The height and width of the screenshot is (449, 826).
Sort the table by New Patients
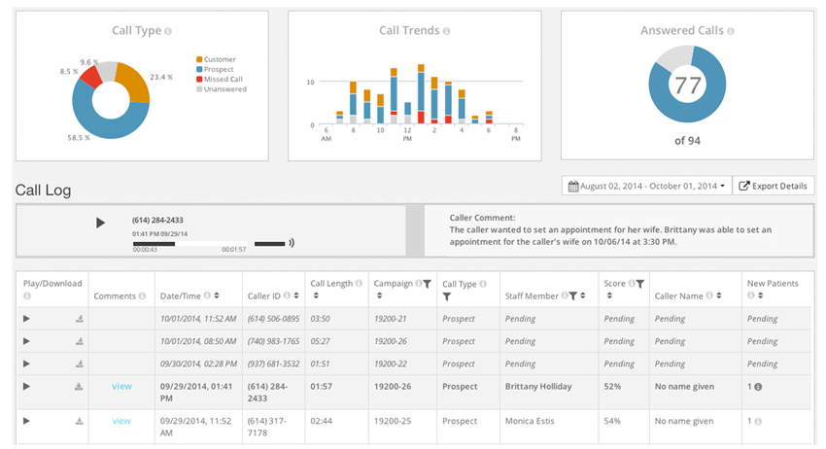coord(760,295)
